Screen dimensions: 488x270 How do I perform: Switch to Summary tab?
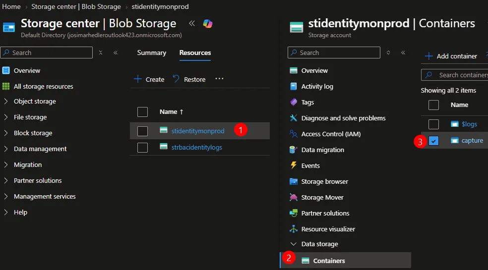(152, 53)
